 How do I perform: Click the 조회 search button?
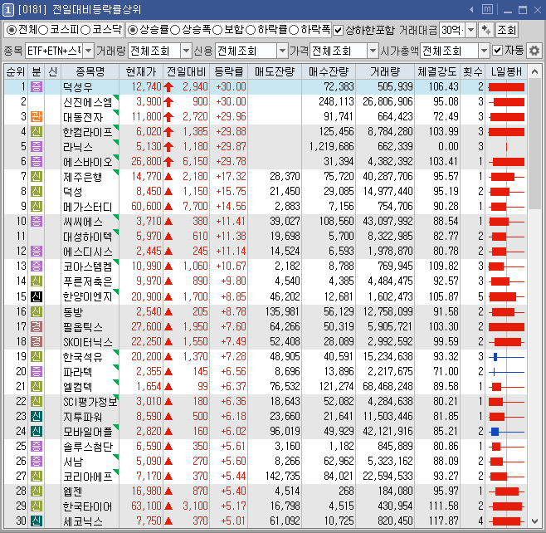click(x=506, y=30)
